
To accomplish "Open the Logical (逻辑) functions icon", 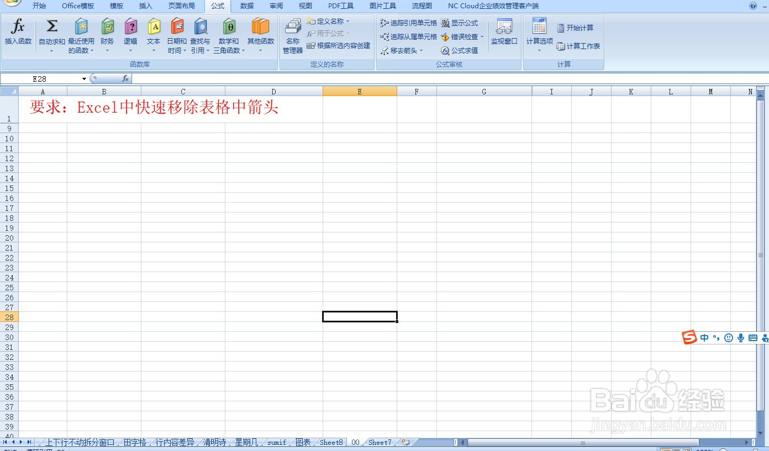I will pyautogui.click(x=130, y=26).
